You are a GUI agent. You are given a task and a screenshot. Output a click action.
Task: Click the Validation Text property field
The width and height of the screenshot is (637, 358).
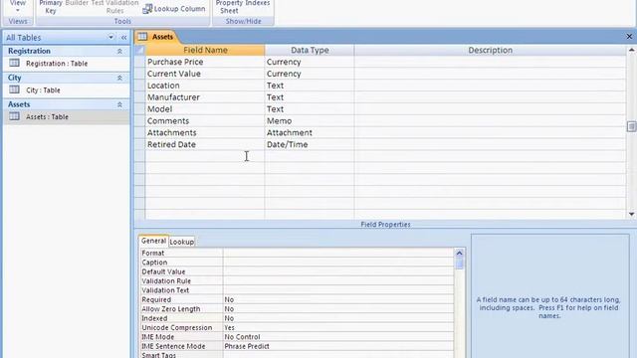(338, 289)
